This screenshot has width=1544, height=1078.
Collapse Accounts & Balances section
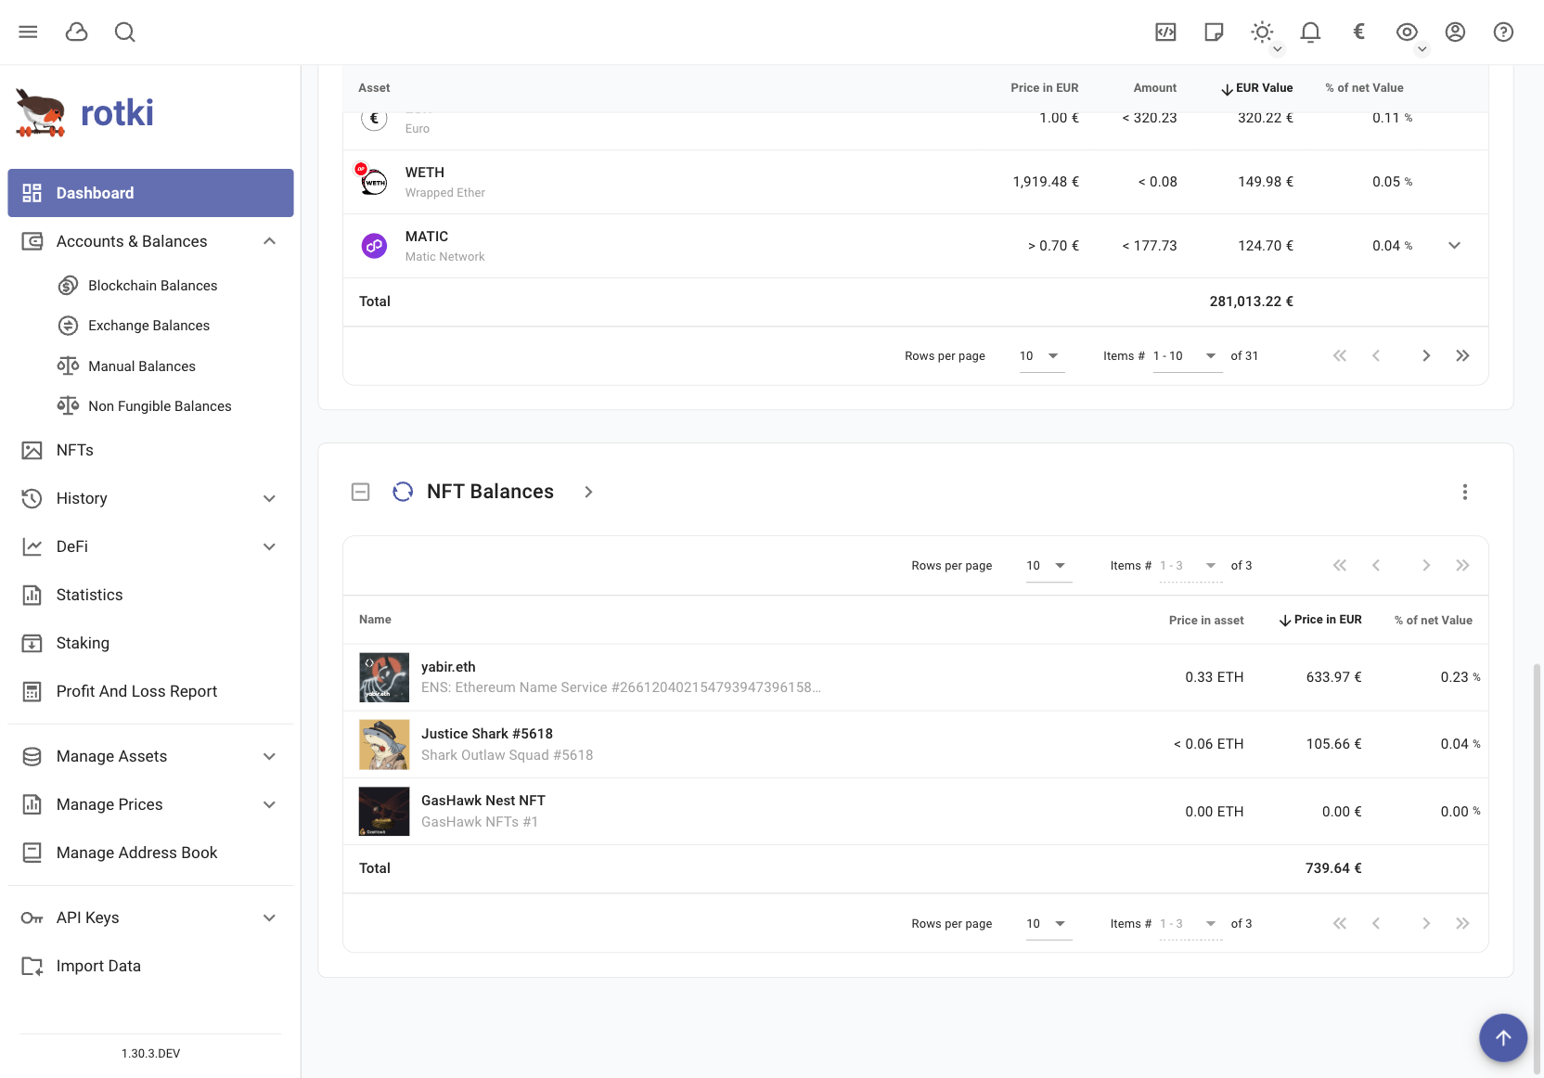pyautogui.click(x=150, y=241)
